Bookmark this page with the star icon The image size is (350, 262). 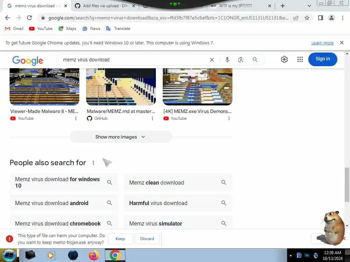coord(307,18)
